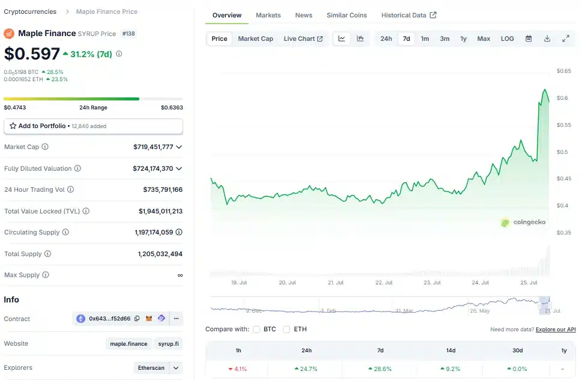Show Total Supply info icon
Image resolution: width=582 pixels, height=380 pixels.
(x=48, y=254)
